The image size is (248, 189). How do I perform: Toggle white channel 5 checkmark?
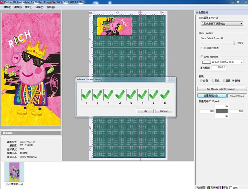point(131,95)
